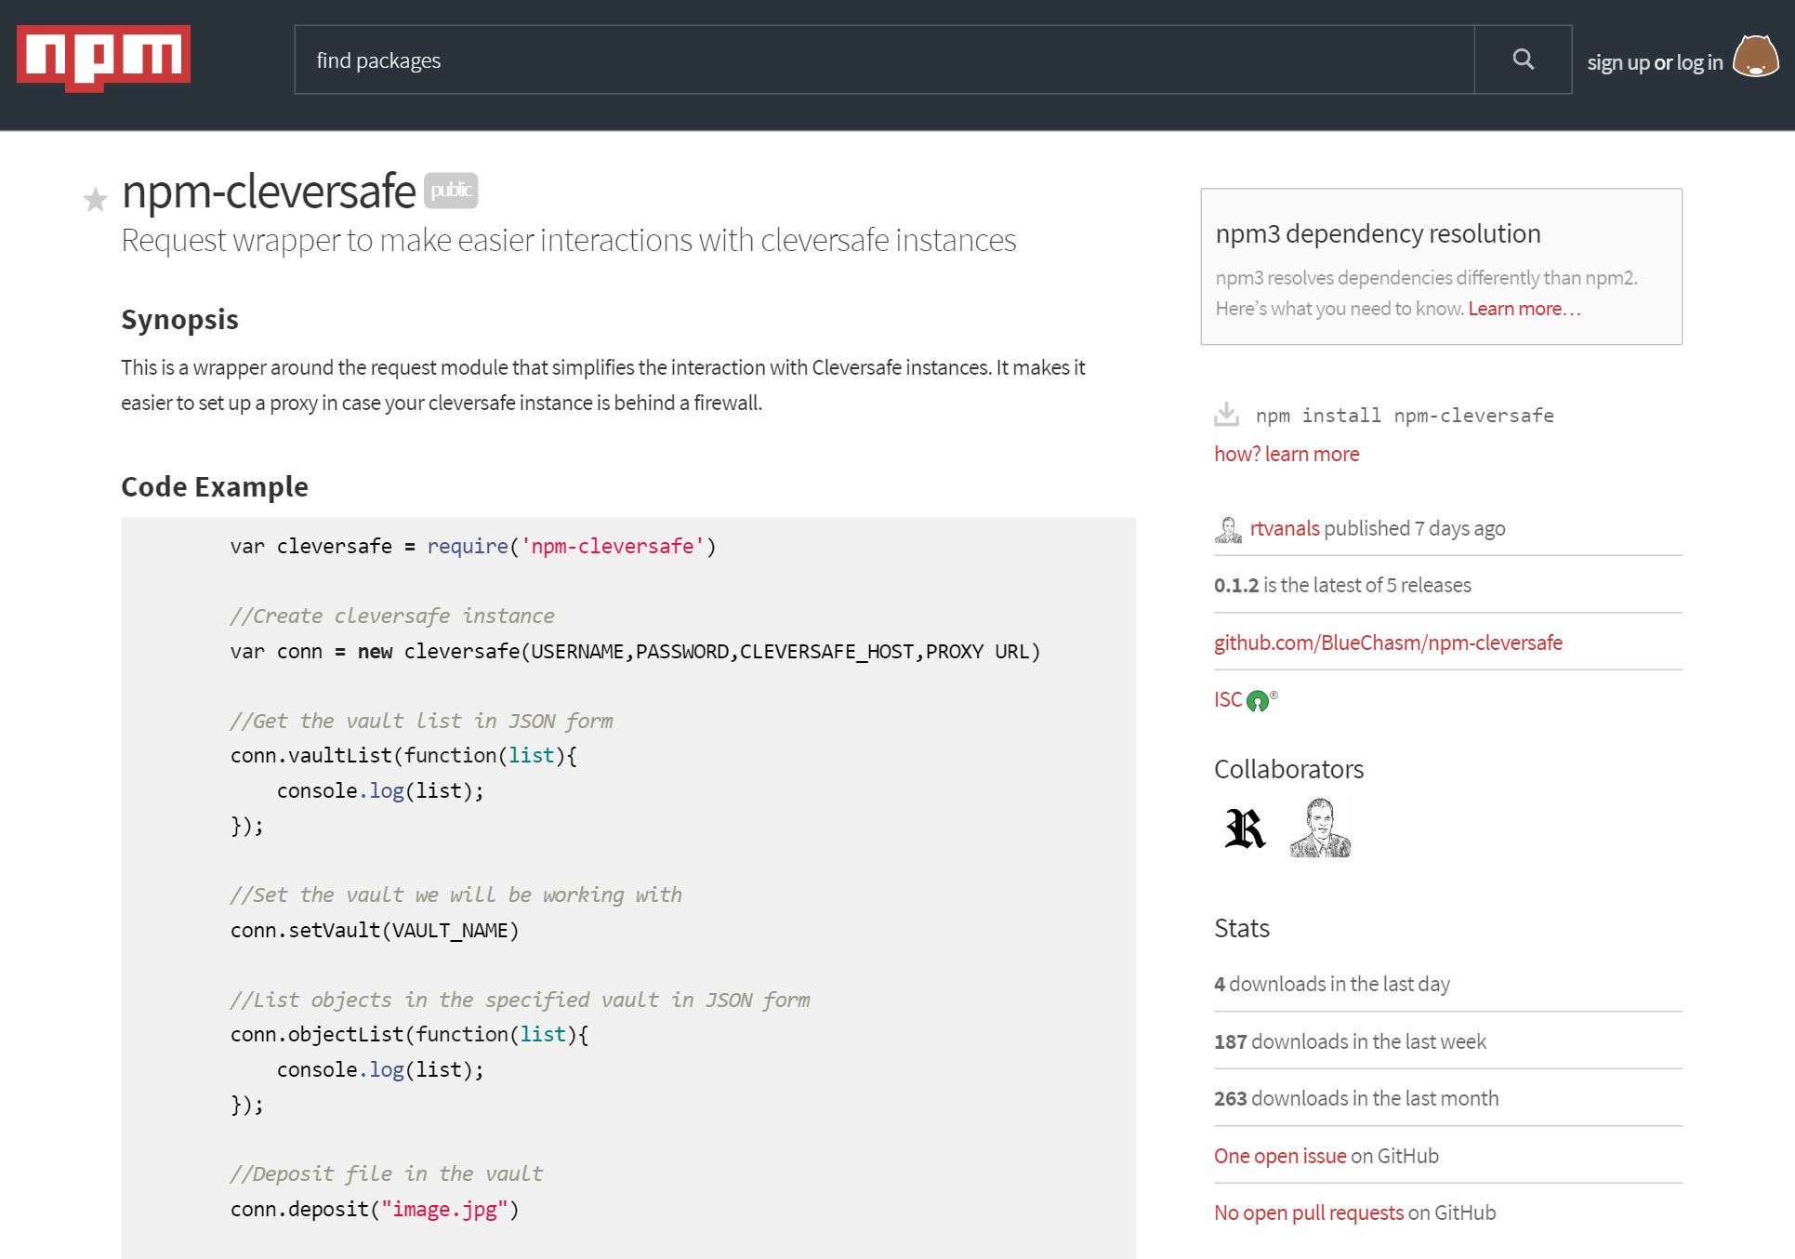Image resolution: width=1795 pixels, height=1259 pixels.
Task: Star the npm-cleversafe package
Action: (95, 199)
